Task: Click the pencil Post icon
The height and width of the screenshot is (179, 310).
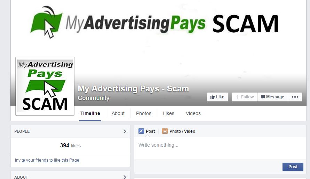Action: (x=141, y=131)
